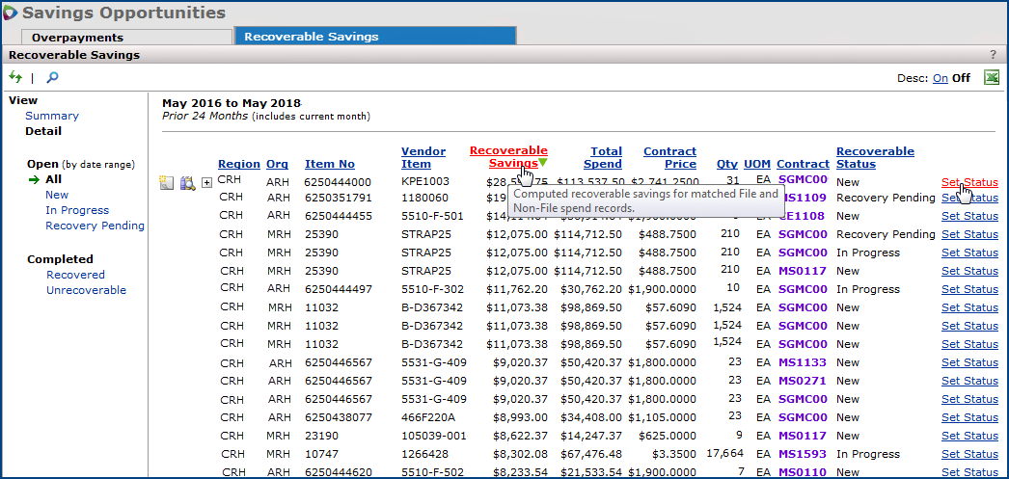
Task: Click Set Status for item 6250444000
Action: tap(969, 182)
